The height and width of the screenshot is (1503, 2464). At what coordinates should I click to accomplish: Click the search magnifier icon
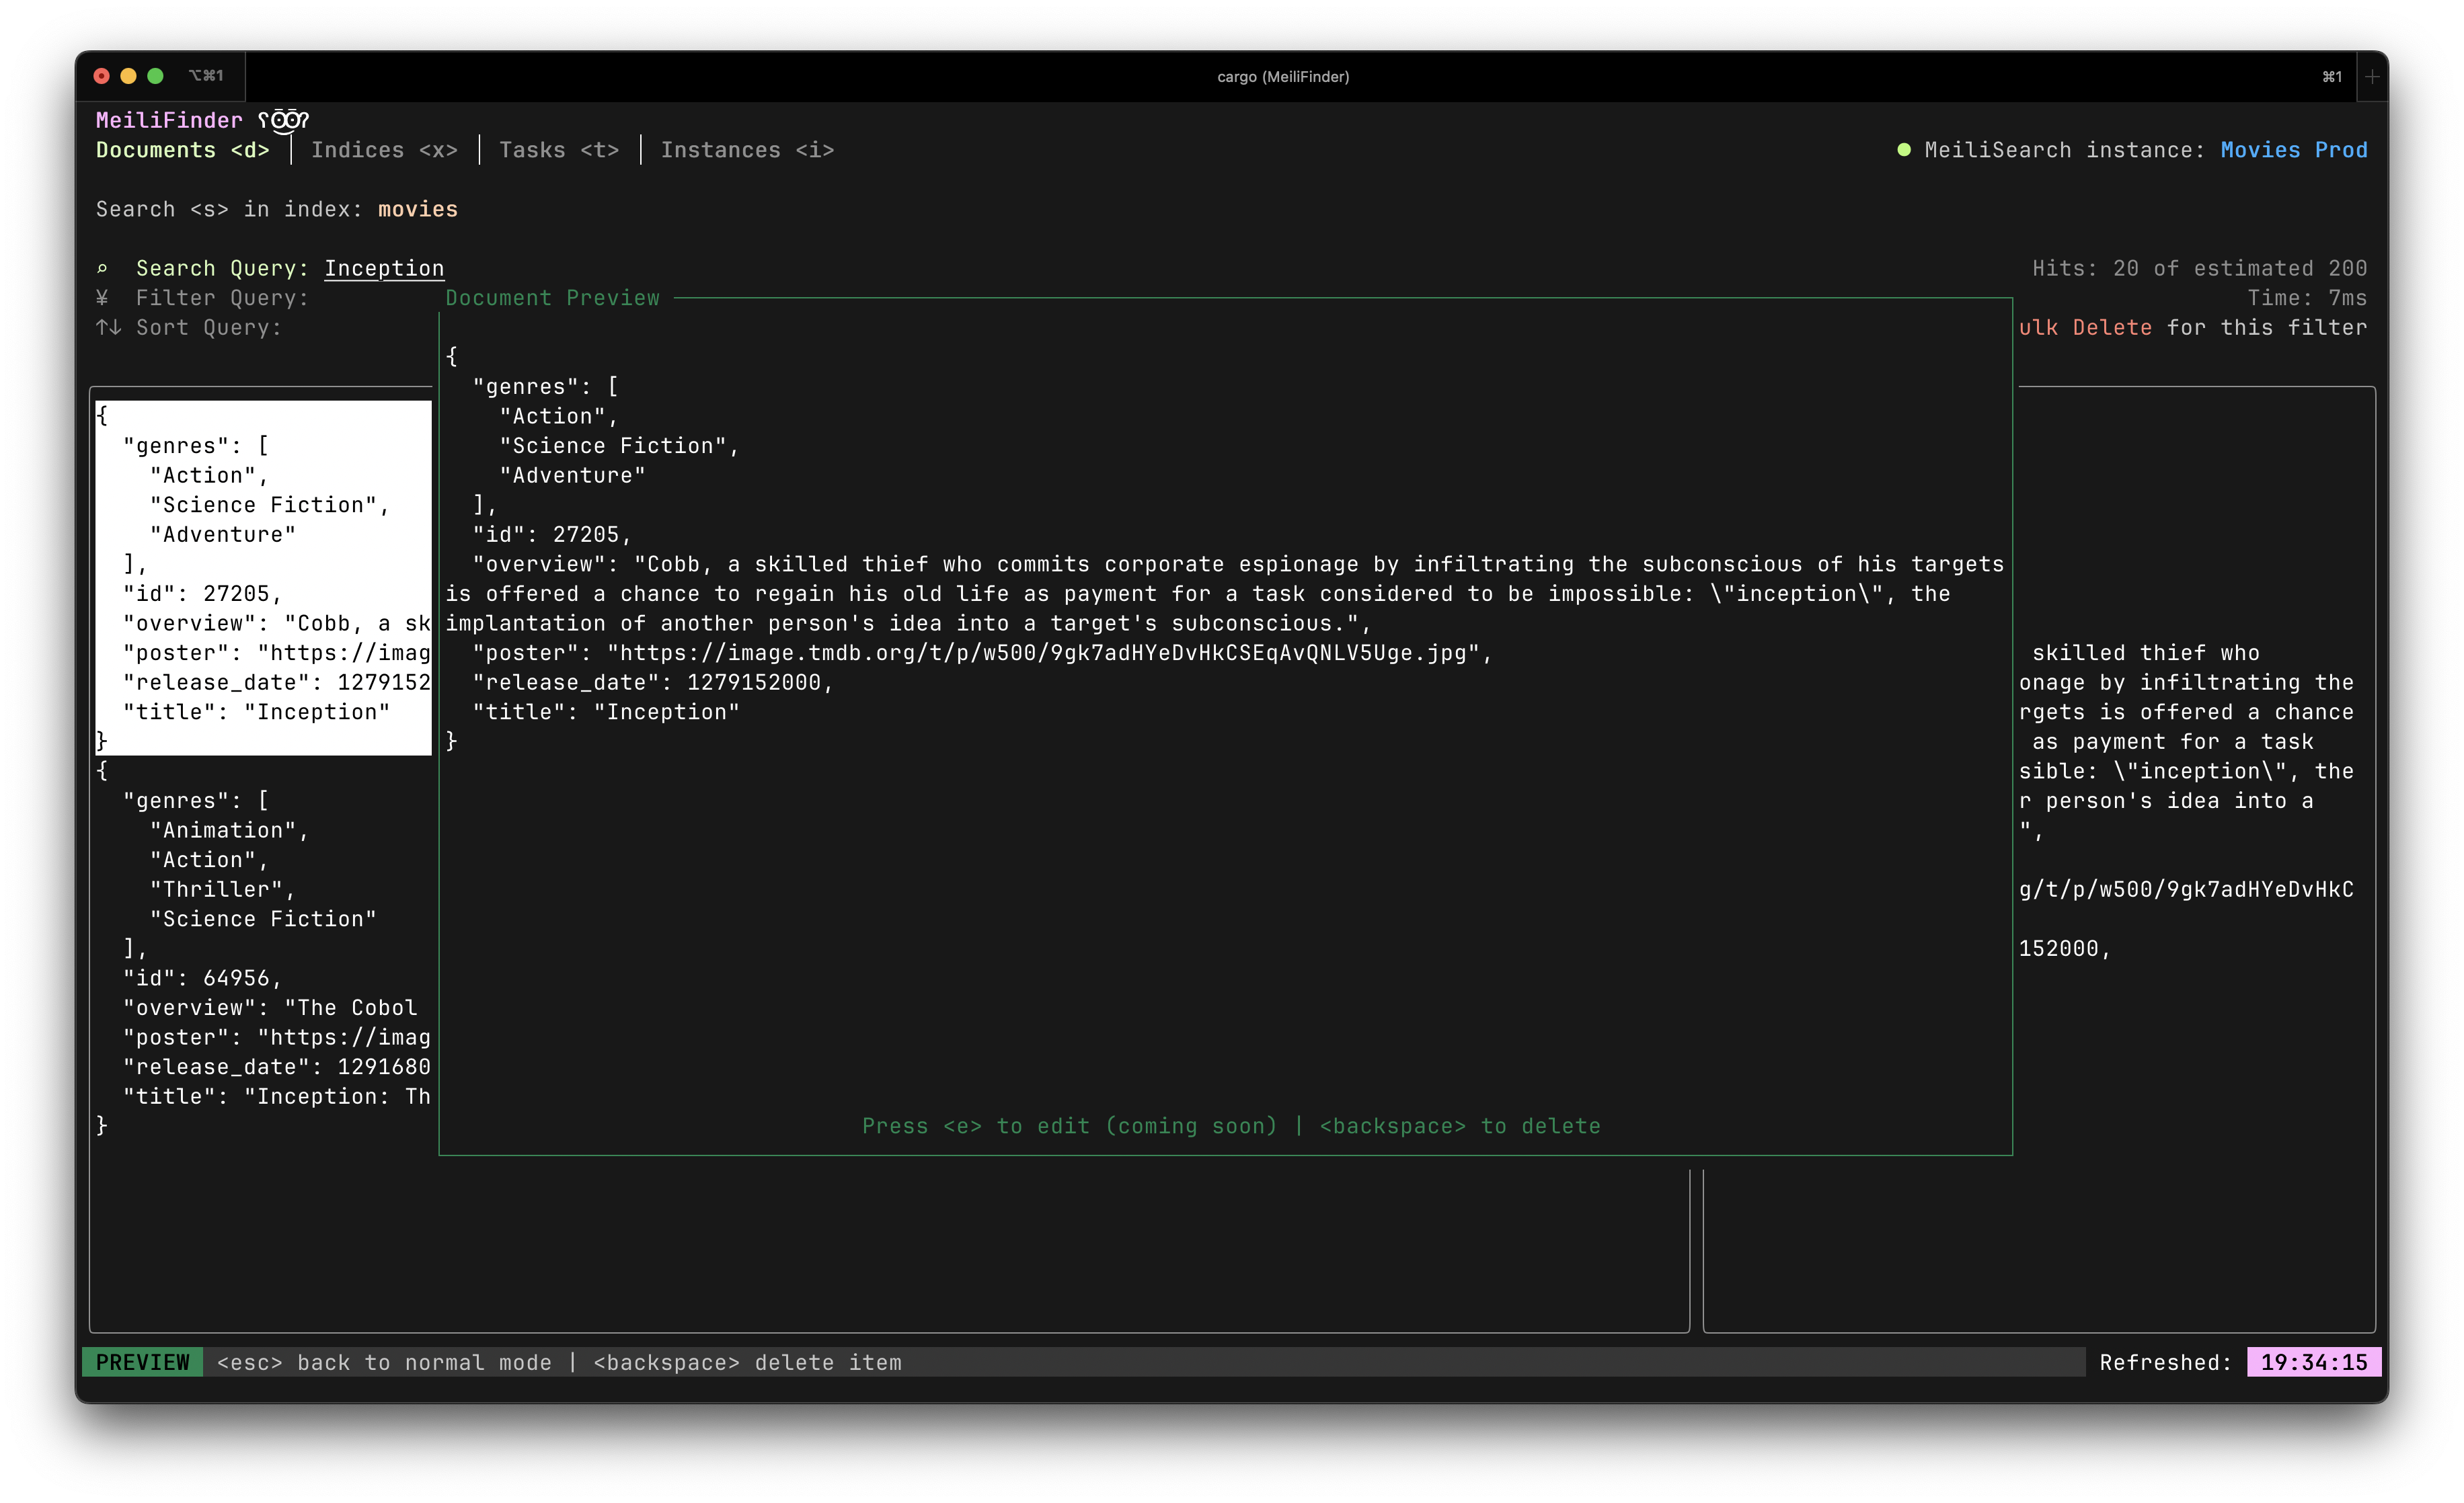click(x=102, y=268)
